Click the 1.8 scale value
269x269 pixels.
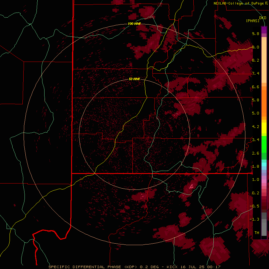coord(256,166)
